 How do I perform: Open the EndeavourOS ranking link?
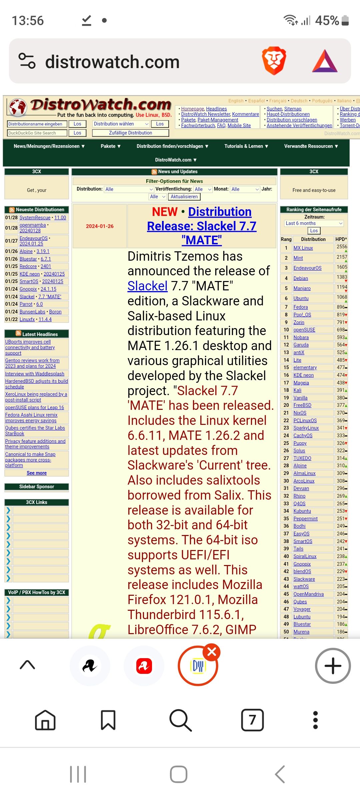coord(307,268)
